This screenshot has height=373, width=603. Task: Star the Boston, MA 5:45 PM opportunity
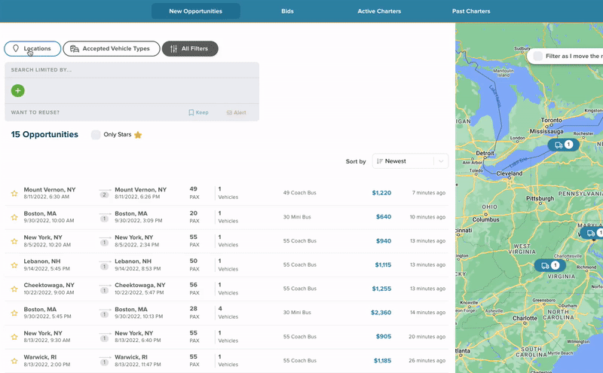pyautogui.click(x=14, y=313)
